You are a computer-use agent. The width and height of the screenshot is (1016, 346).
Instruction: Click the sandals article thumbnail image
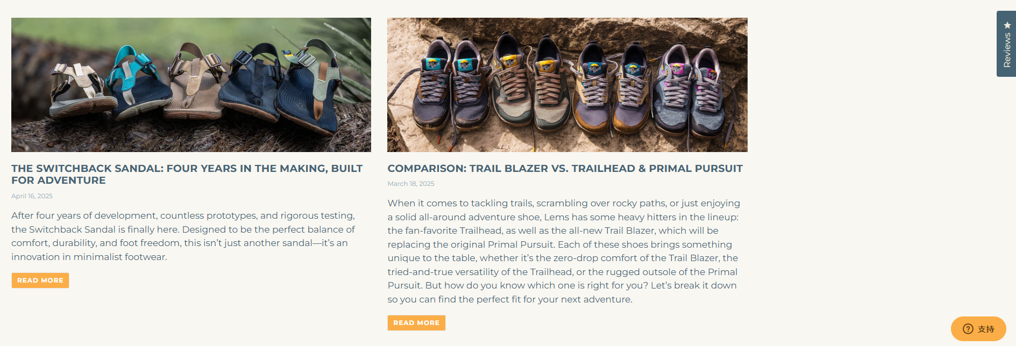coord(191,84)
